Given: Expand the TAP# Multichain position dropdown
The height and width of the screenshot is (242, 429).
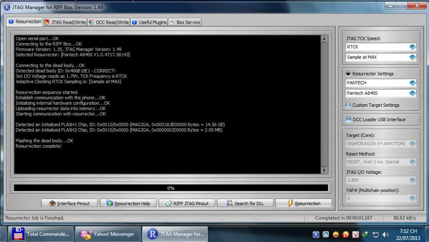Looking at the screenshot, I should tap(412, 198).
